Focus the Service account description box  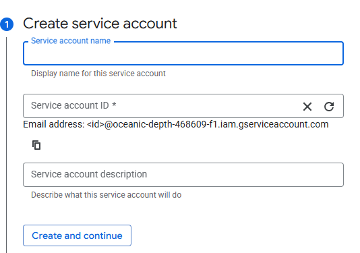point(183,175)
